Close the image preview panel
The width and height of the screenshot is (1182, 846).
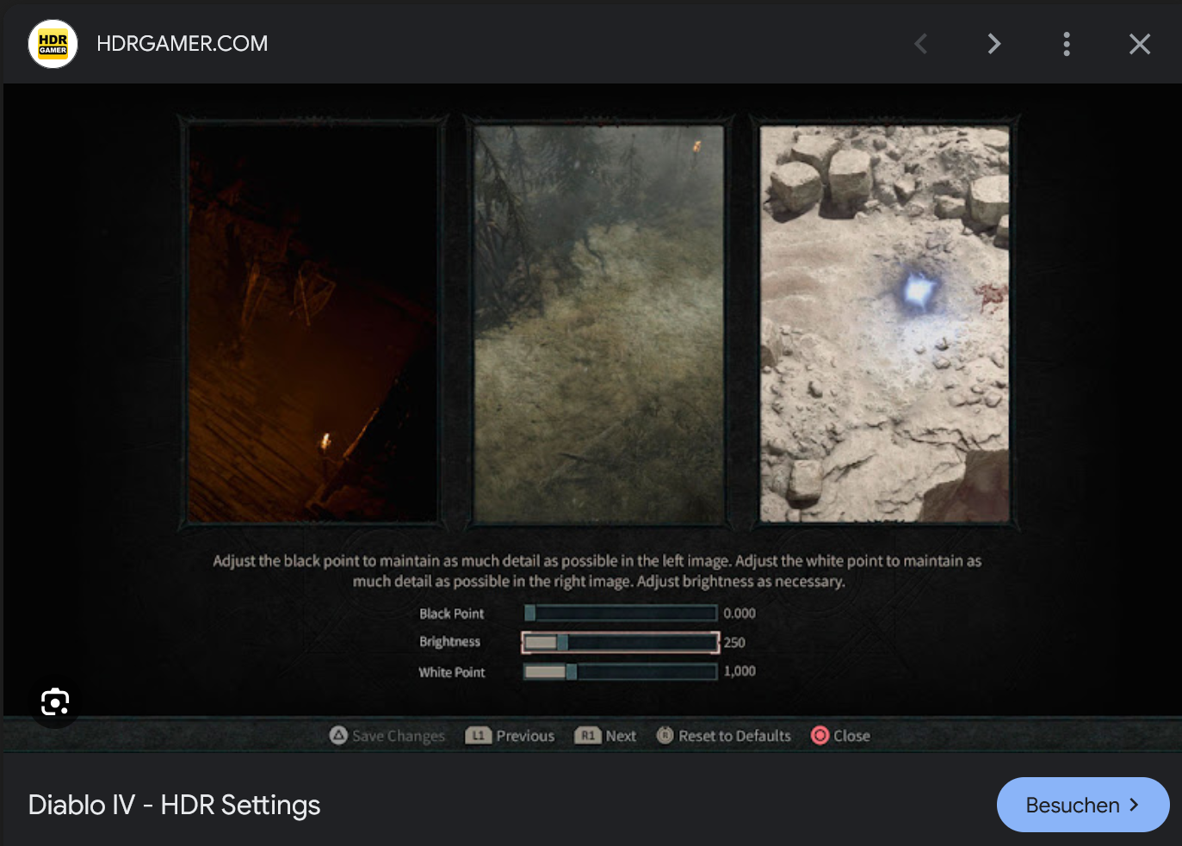pyautogui.click(x=1140, y=44)
